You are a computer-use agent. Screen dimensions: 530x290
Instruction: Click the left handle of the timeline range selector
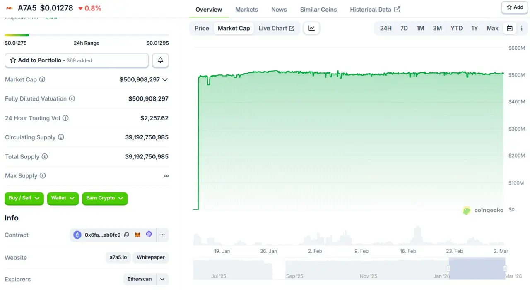[449, 268]
